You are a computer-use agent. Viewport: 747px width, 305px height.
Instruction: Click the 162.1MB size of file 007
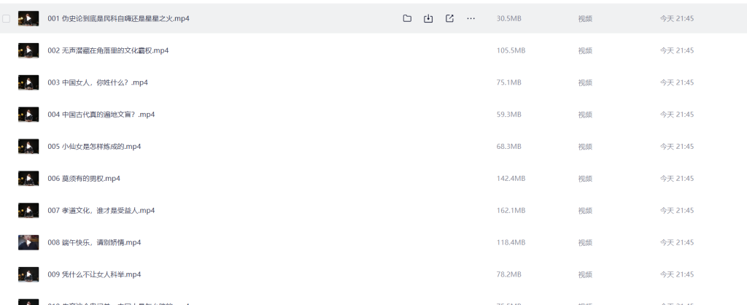pyautogui.click(x=511, y=211)
